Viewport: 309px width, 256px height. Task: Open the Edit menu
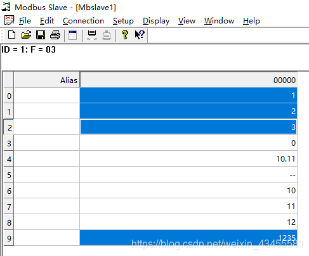(47, 21)
